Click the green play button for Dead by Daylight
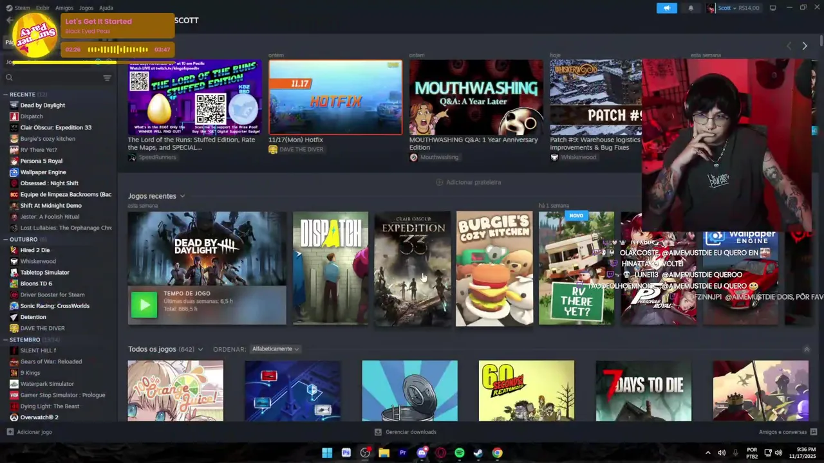This screenshot has width=824, height=463. coord(144,305)
